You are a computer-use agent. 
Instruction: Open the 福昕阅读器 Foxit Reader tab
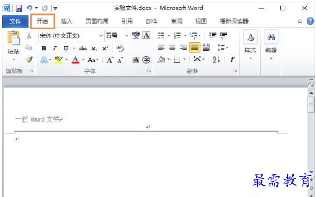pos(234,21)
